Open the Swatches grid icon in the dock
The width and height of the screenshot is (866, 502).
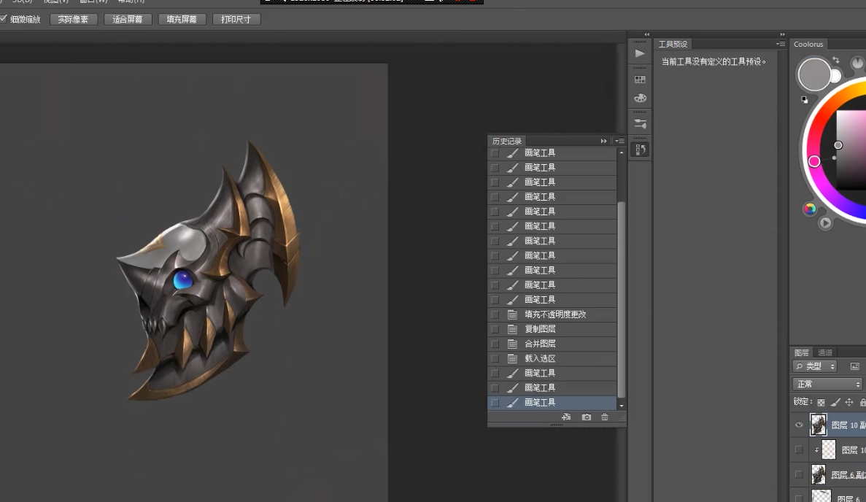(x=640, y=80)
